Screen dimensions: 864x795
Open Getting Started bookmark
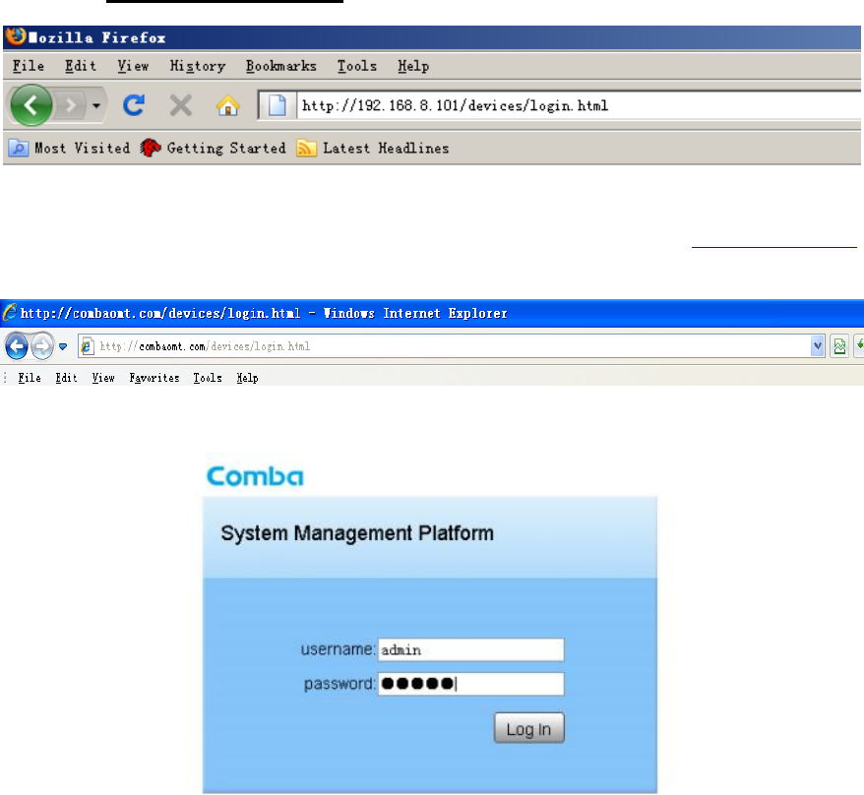[x=213, y=148]
